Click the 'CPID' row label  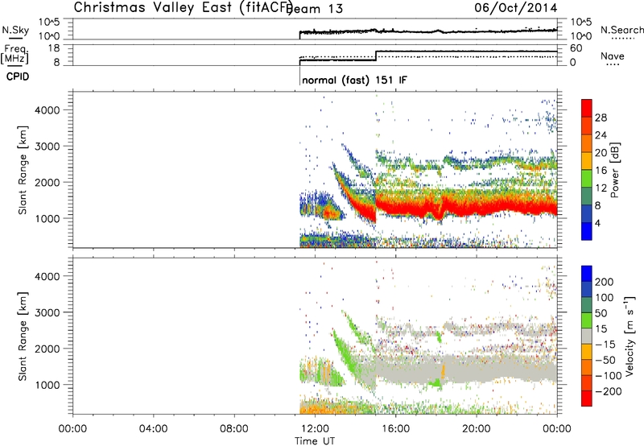(18, 76)
